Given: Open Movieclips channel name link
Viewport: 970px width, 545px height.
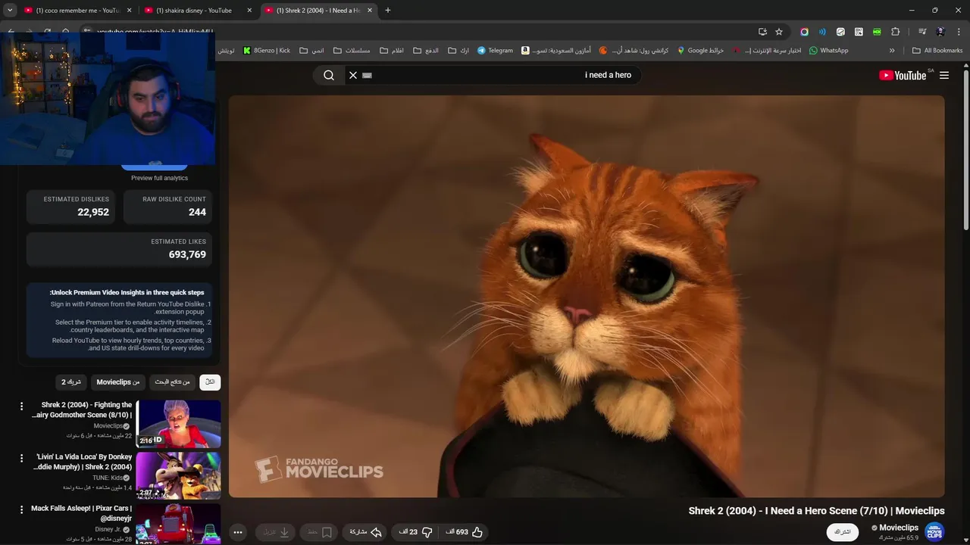Looking at the screenshot, I should click(x=899, y=528).
